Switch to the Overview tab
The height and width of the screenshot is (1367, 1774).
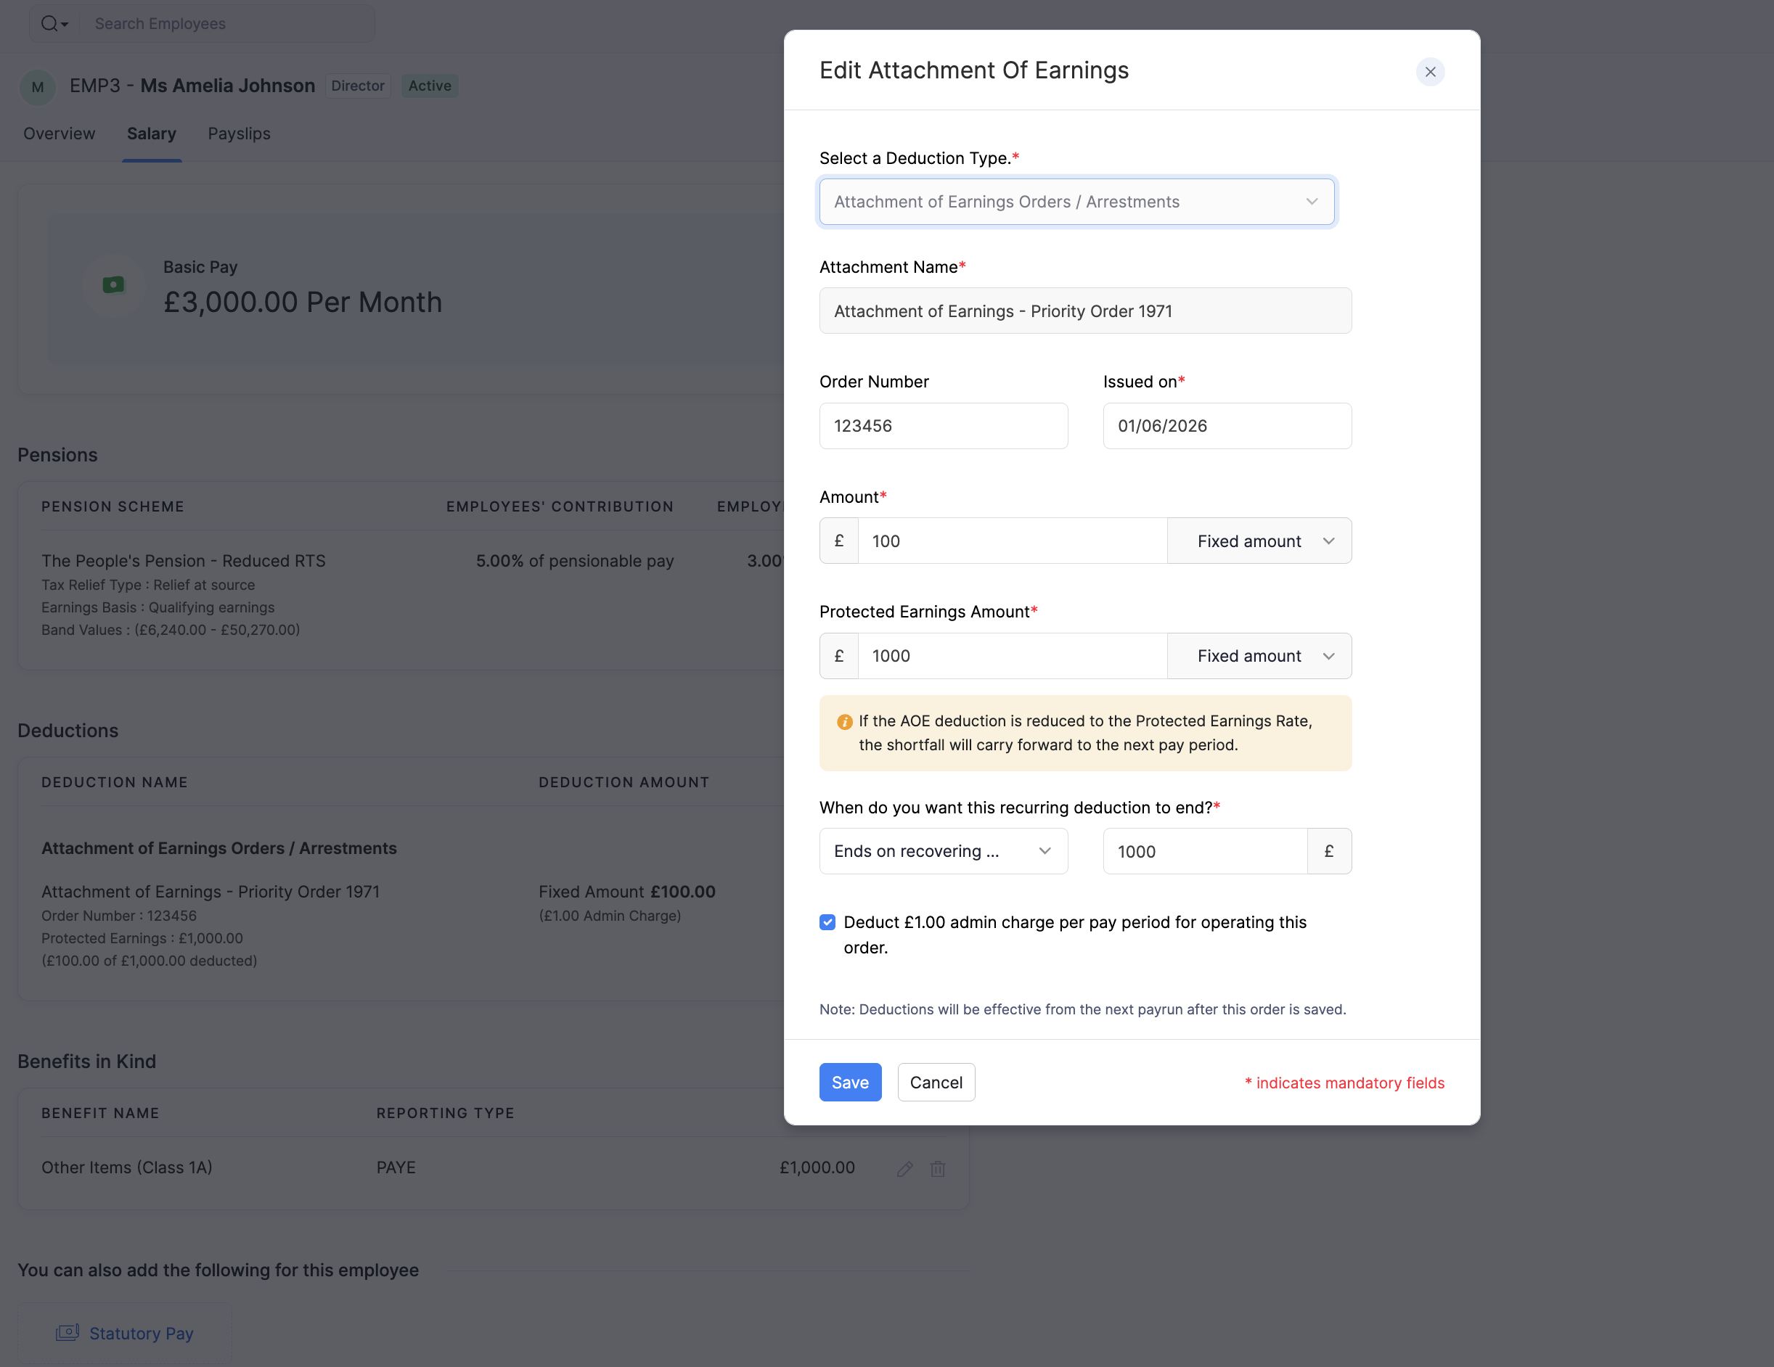pyautogui.click(x=60, y=134)
